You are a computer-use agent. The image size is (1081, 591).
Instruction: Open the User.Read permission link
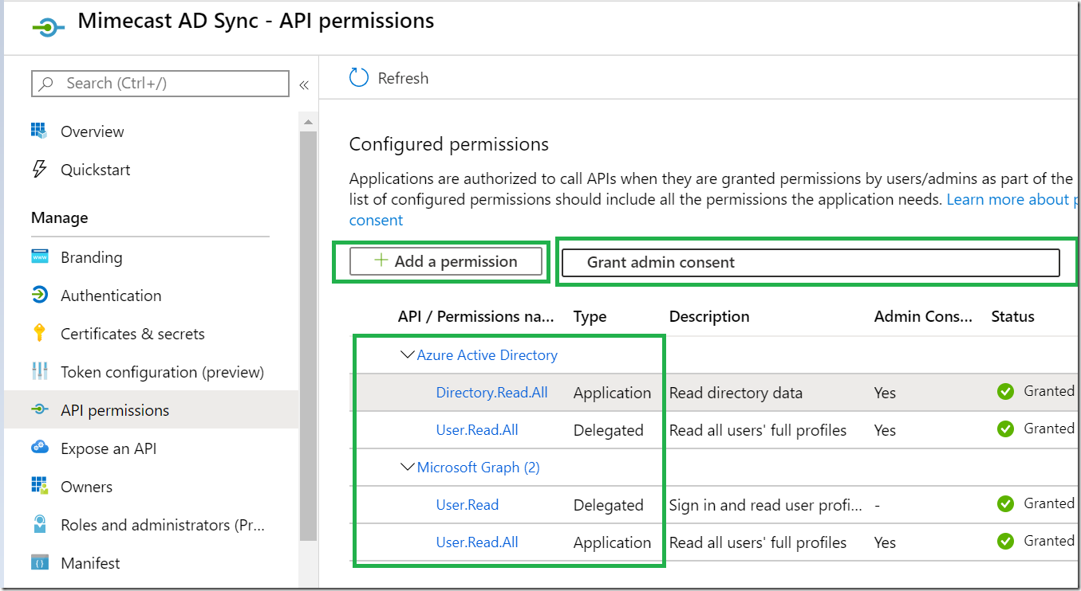coord(468,505)
